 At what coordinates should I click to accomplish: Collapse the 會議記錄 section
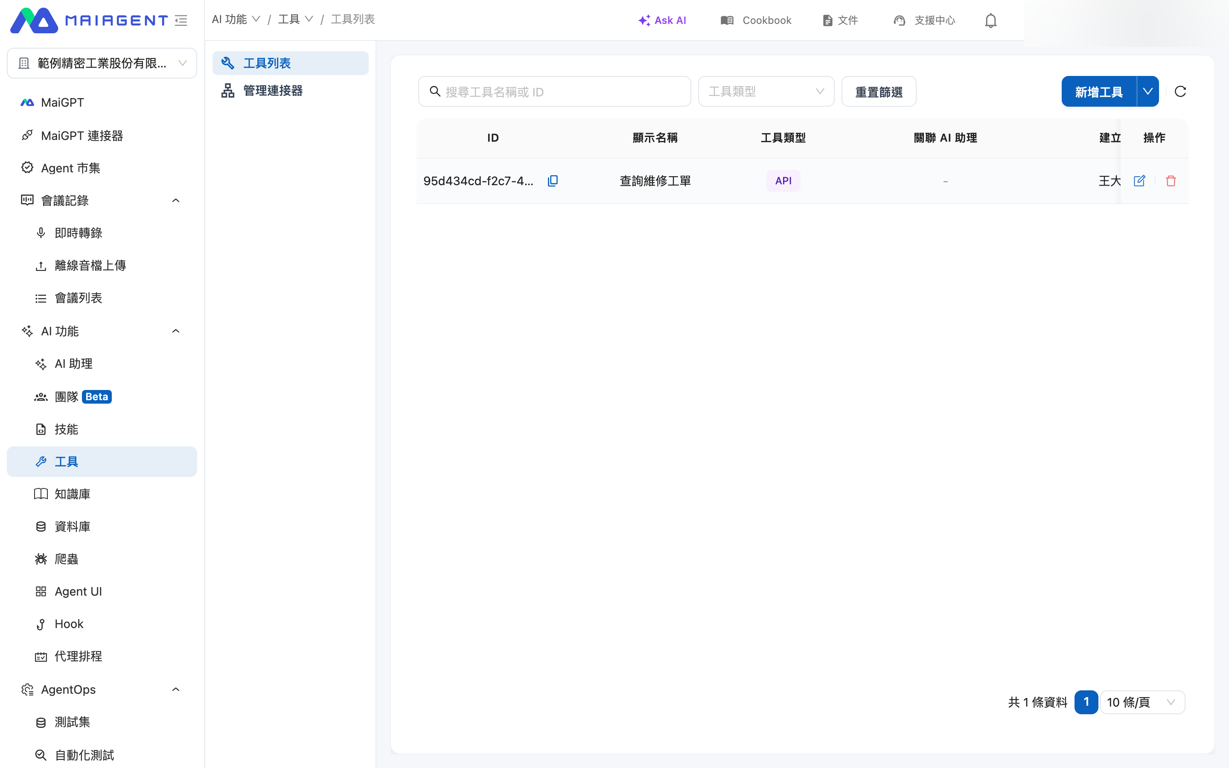point(176,201)
